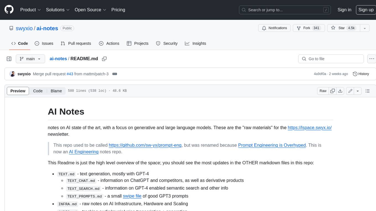Open more edit options dropdown
Image resolution: width=376 pixels, height=211 pixels.
click(358, 91)
